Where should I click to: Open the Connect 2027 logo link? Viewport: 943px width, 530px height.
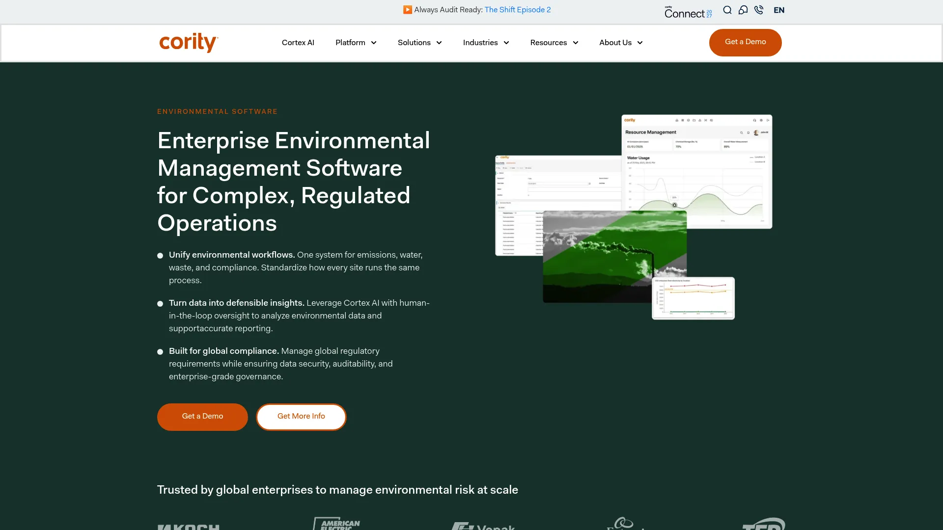click(688, 12)
